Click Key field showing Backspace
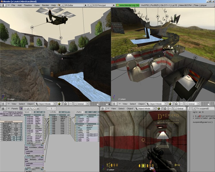The width and height of the screenshot is (215, 172). click(x=33, y=159)
